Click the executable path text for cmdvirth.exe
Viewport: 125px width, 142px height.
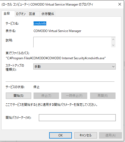[56, 58]
